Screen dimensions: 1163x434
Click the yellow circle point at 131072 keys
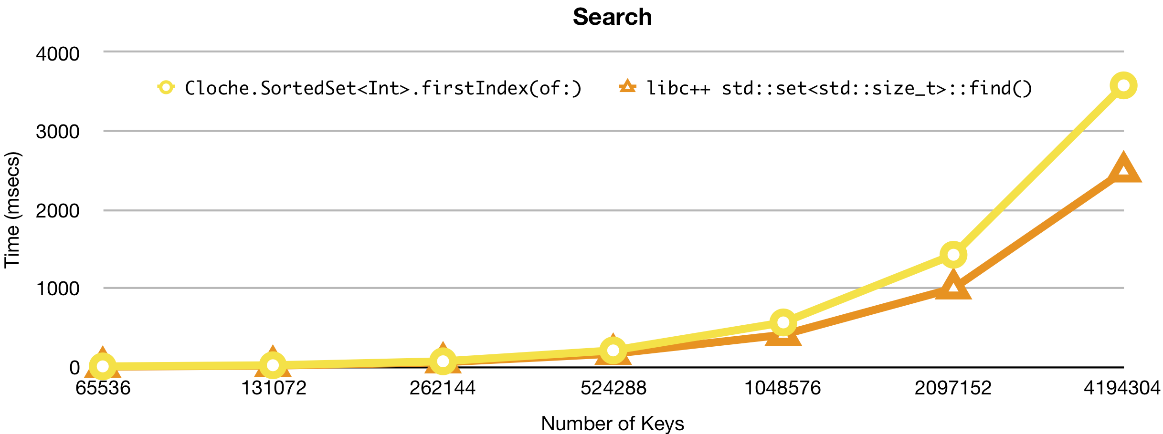pyautogui.click(x=273, y=365)
